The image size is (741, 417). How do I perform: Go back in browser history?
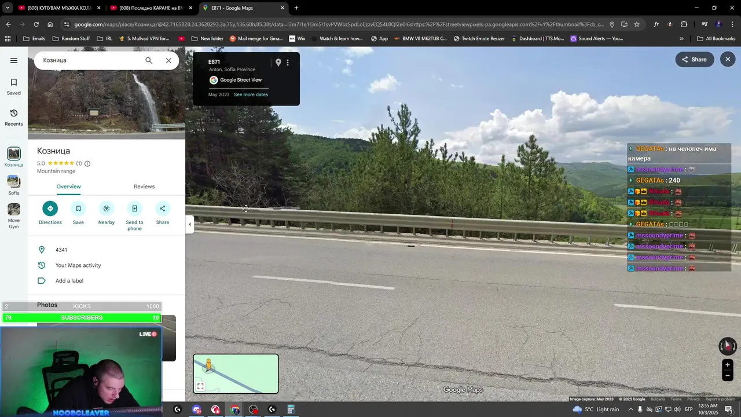[x=8, y=24]
